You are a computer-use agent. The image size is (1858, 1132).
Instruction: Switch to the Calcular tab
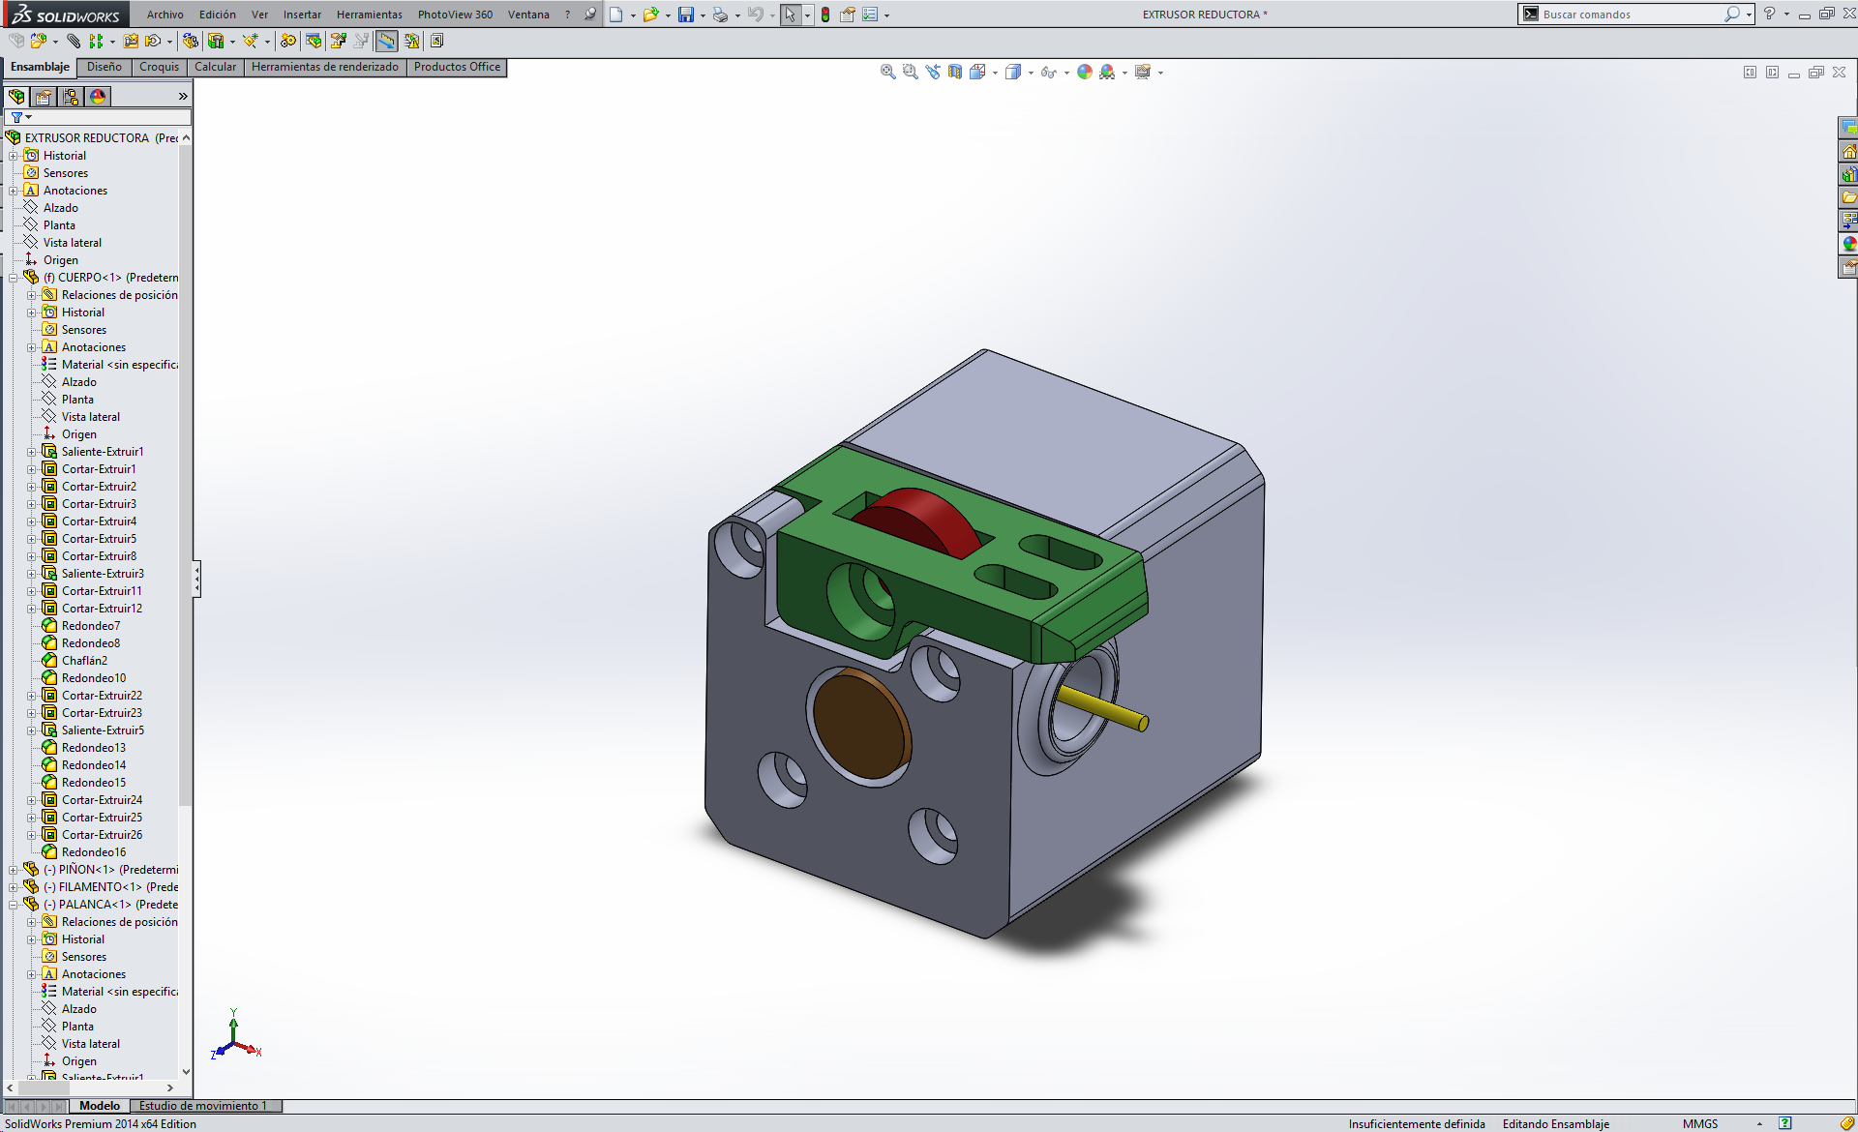(215, 67)
